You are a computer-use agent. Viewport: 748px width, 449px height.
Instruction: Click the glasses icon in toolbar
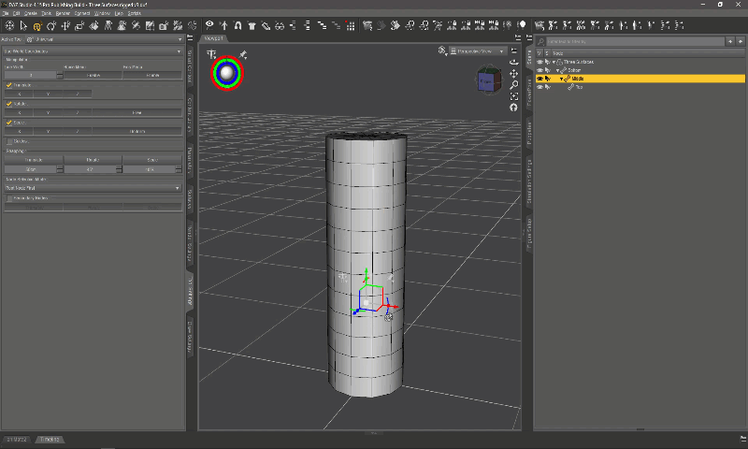coord(280,26)
